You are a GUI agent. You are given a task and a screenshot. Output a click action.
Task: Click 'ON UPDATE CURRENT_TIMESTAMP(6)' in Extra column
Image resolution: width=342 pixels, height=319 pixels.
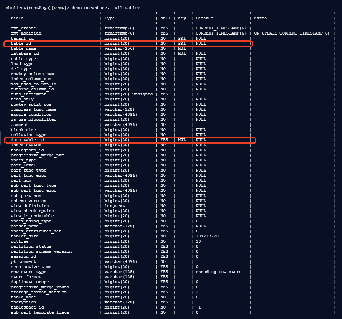pyautogui.click(x=292, y=33)
